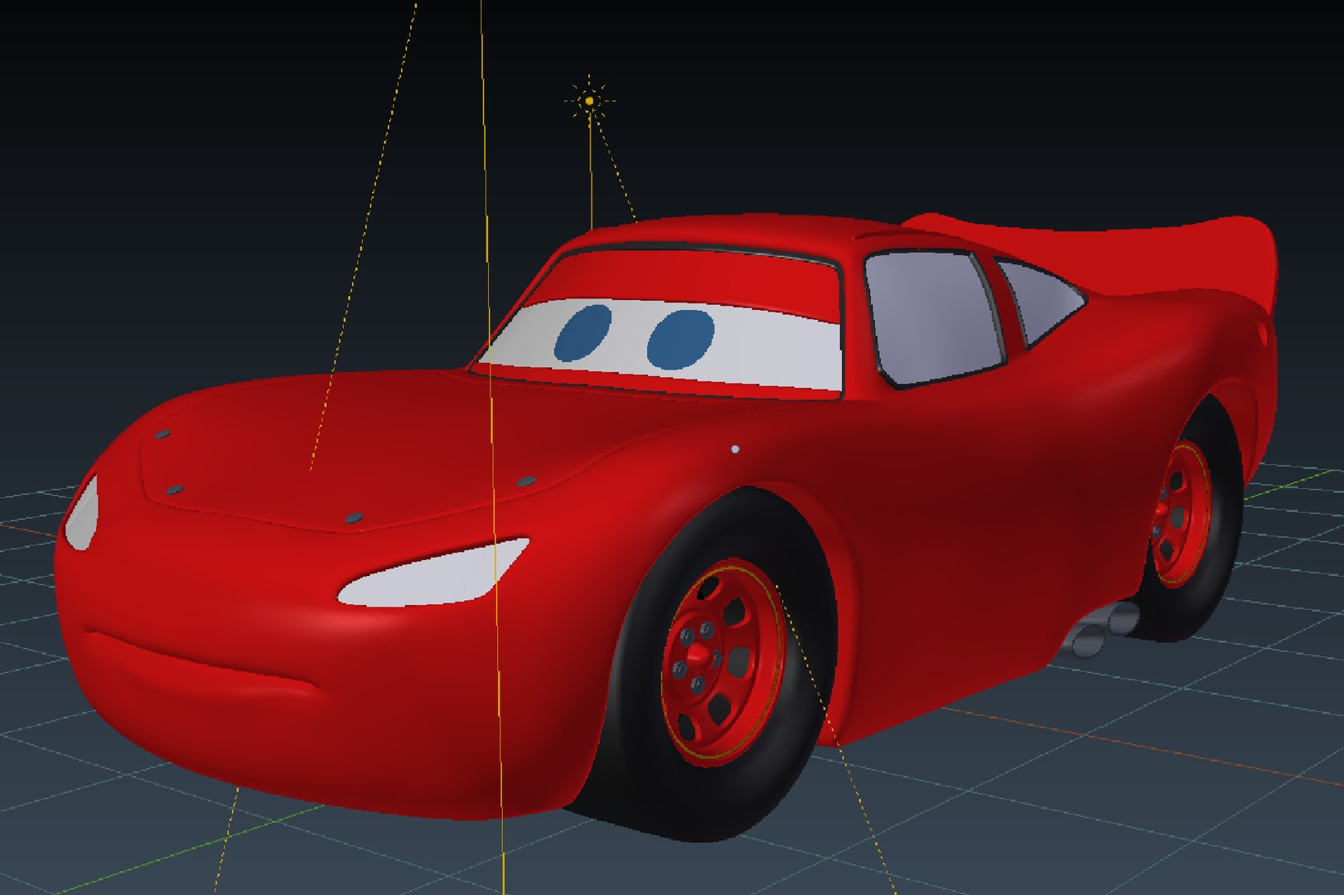1344x895 pixels.
Task: Select the car's left blue eye pupil
Action: 583,332
